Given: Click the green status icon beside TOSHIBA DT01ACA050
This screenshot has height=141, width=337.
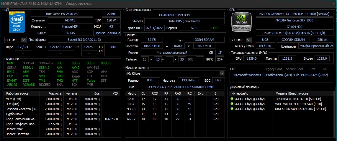Looking at the screenshot, I should [x=232, y=99].
